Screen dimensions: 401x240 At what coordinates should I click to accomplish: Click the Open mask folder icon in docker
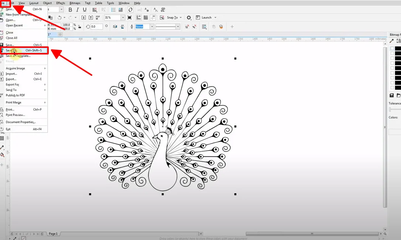click(398, 95)
